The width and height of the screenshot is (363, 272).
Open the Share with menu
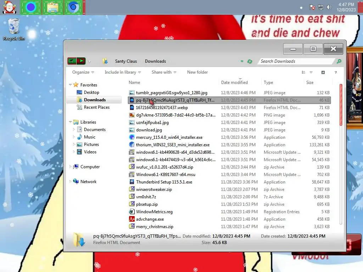click(164, 72)
